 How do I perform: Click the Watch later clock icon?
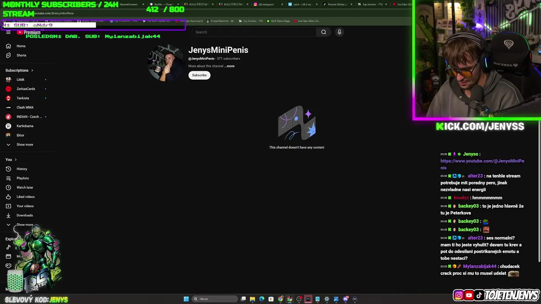tap(8, 187)
